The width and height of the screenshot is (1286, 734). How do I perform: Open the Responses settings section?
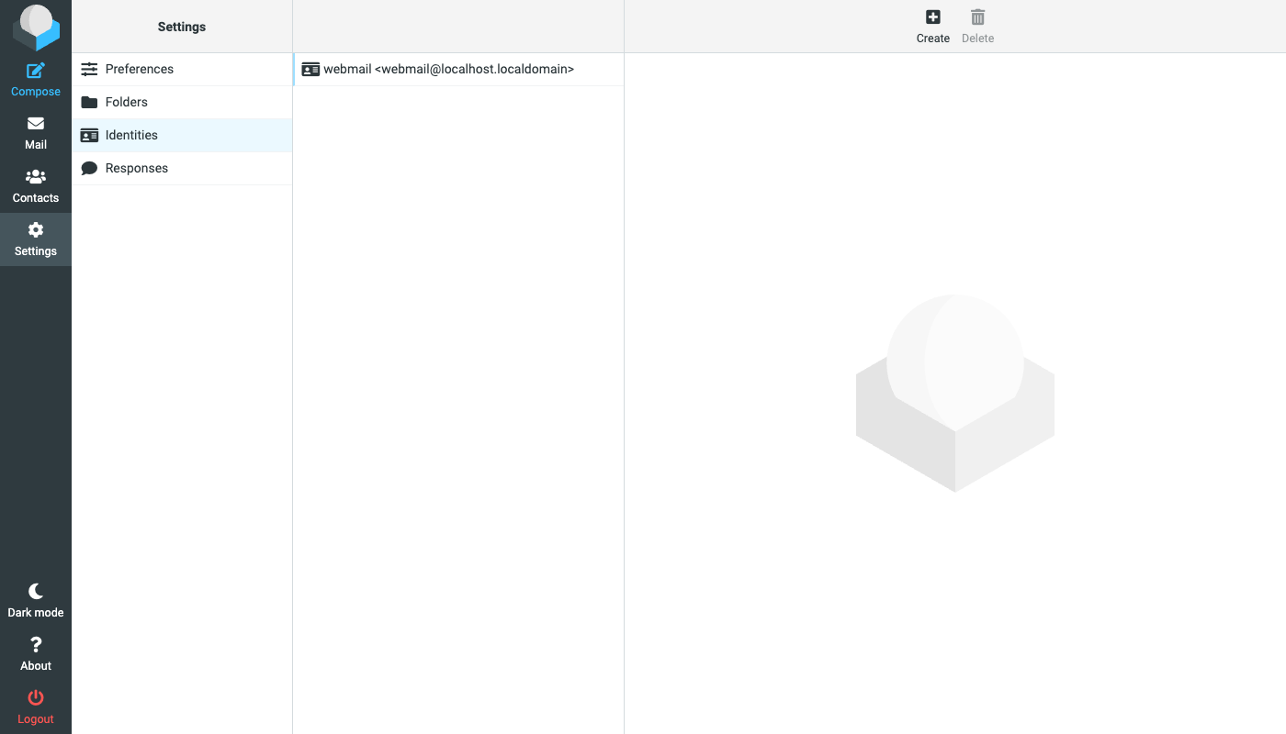pos(182,168)
